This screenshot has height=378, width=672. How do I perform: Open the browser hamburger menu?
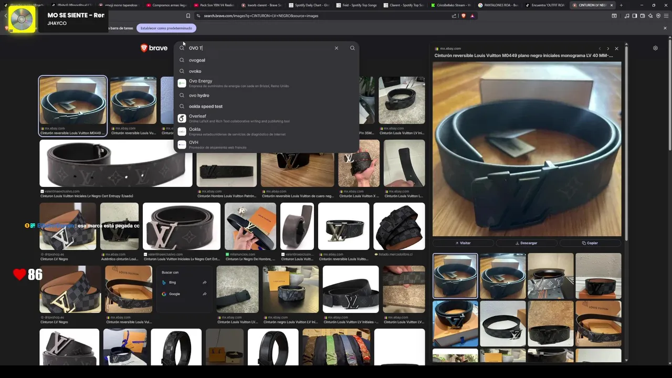click(666, 16)
